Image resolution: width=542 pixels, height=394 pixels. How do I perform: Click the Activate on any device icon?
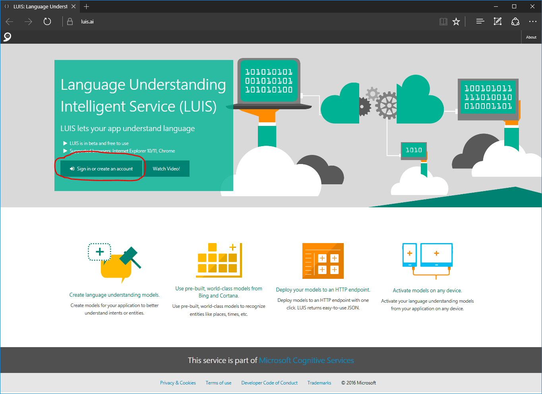(x=428, y=261)
